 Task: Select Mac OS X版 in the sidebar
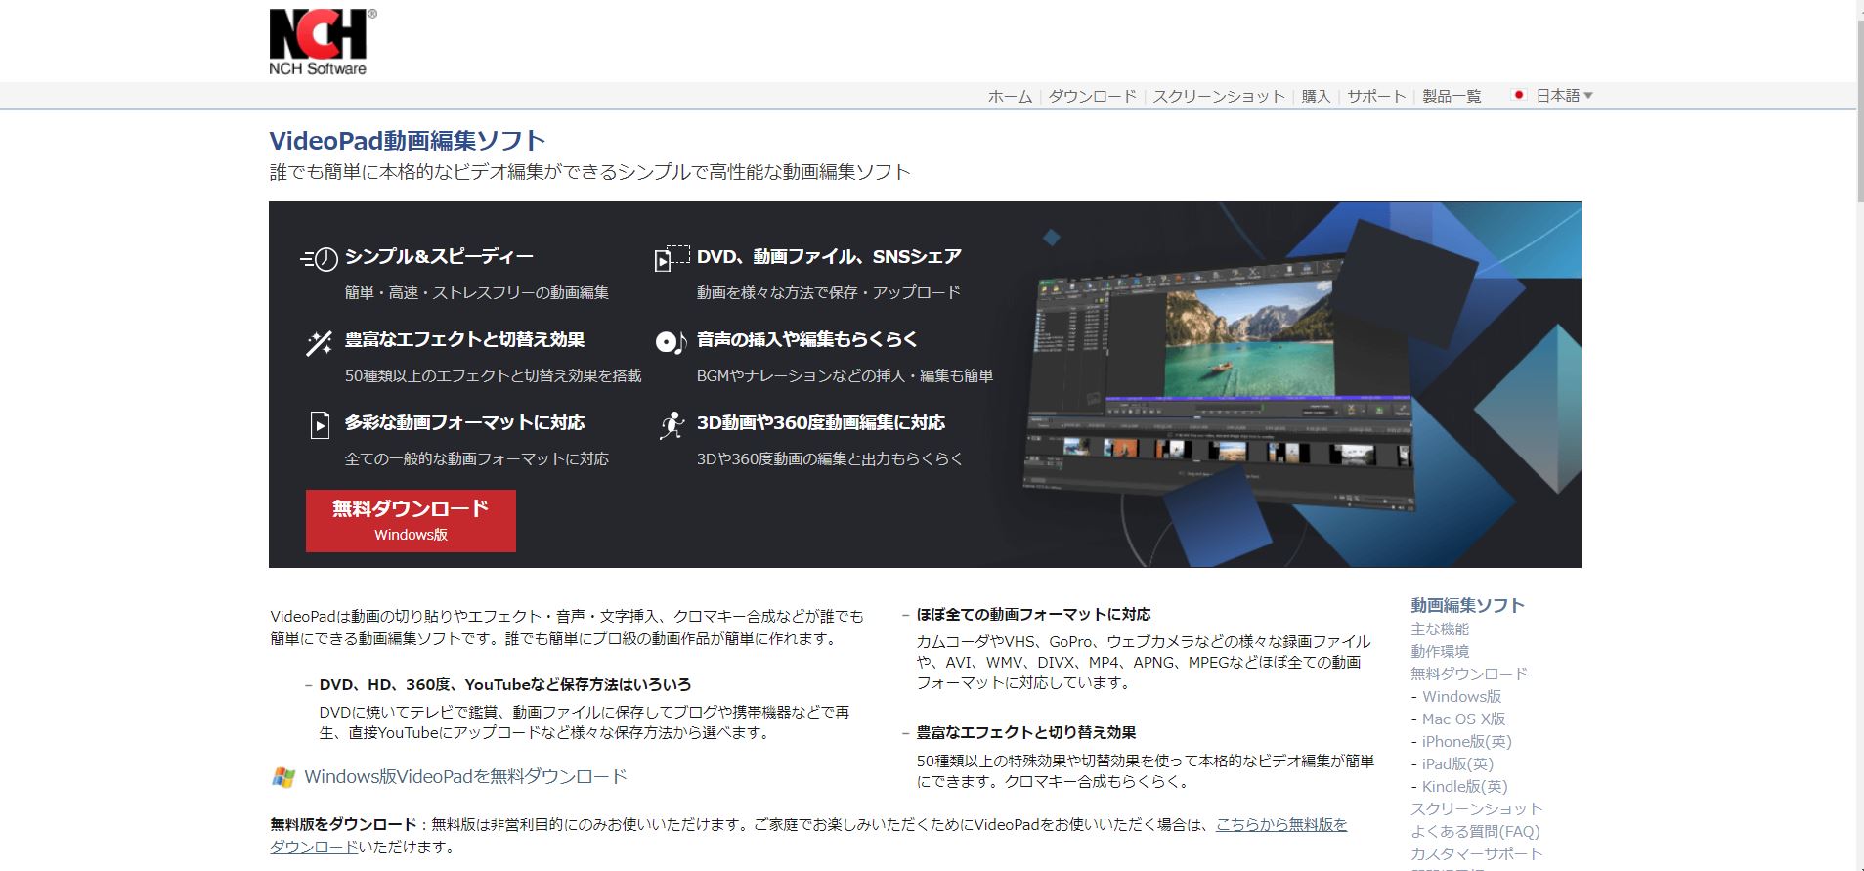pos(1463,719)
